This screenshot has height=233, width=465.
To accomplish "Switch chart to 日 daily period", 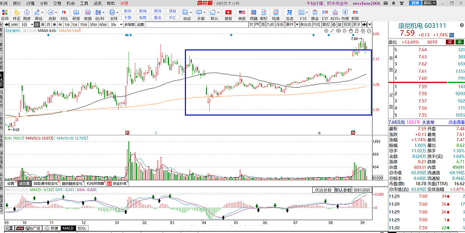I will (36, 25).
